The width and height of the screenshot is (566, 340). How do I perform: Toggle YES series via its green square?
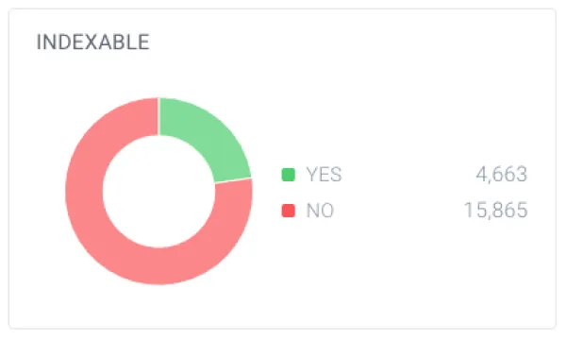[x=288, y=175]
